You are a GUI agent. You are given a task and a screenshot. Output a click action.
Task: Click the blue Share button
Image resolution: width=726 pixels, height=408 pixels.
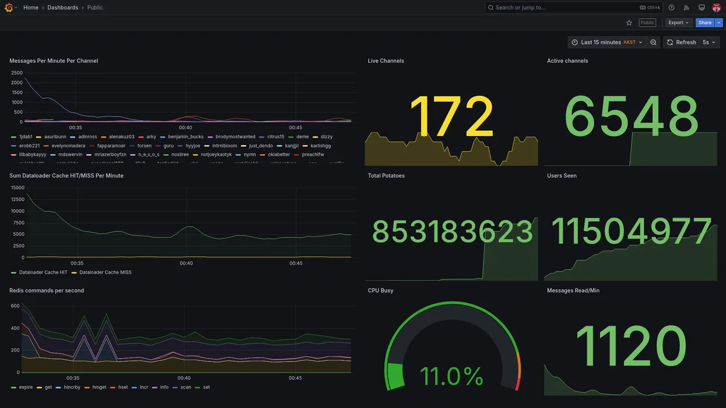coord(705,23)
